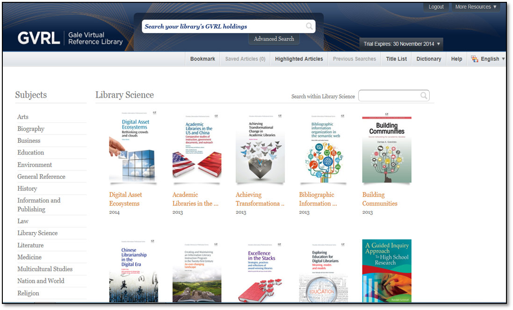
Task: Click the Digital Asset Ecosystems title link
Action: 126,199
